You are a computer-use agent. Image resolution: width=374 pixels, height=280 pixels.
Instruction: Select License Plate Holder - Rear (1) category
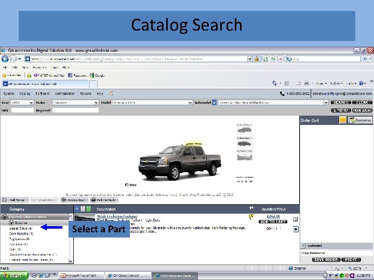click(x=31, y=260)
